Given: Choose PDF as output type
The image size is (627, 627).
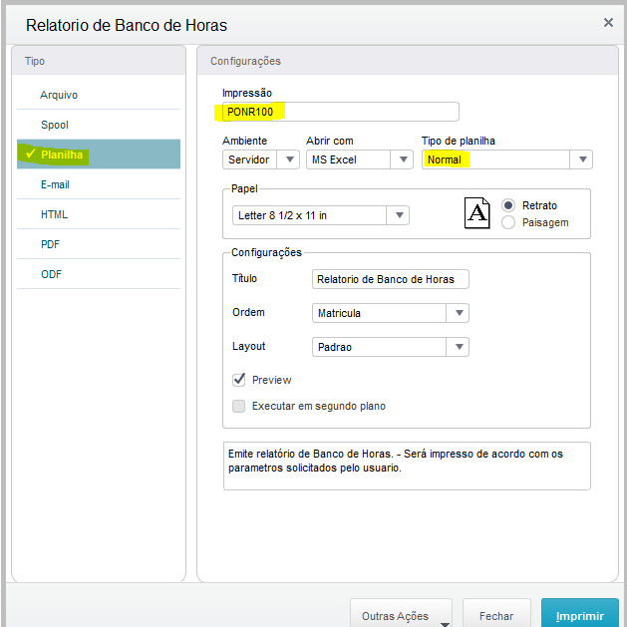Looking at the screenshot, I should click(x=99, y=244).
